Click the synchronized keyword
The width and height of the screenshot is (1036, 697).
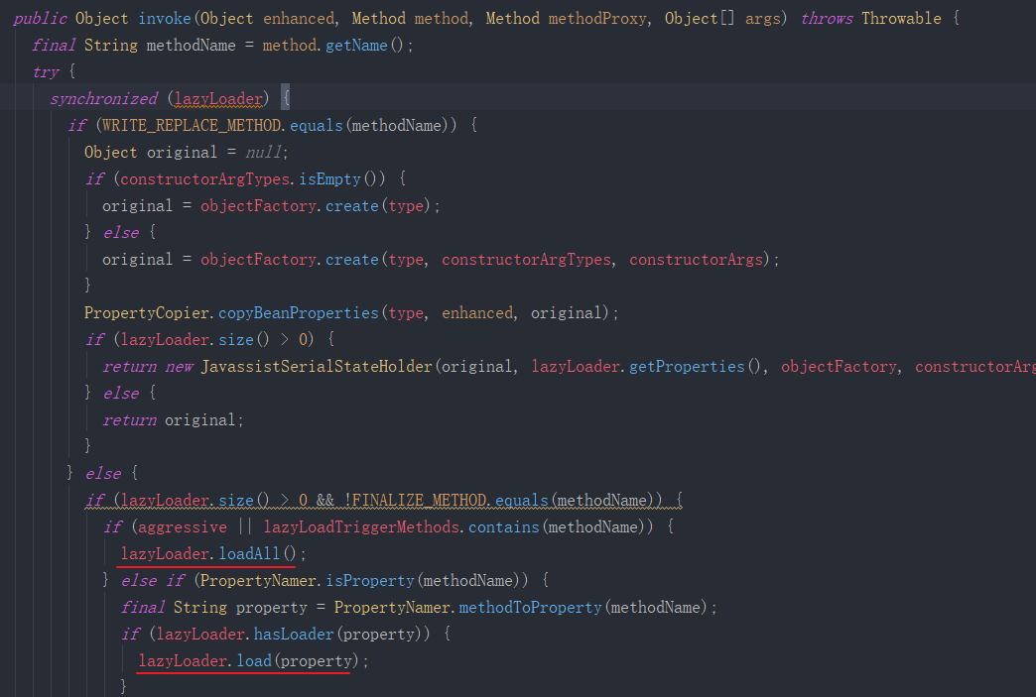(x=104, y=99)
